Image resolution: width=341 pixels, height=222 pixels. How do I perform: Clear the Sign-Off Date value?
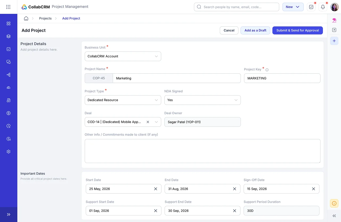click(x=314, y=189)
